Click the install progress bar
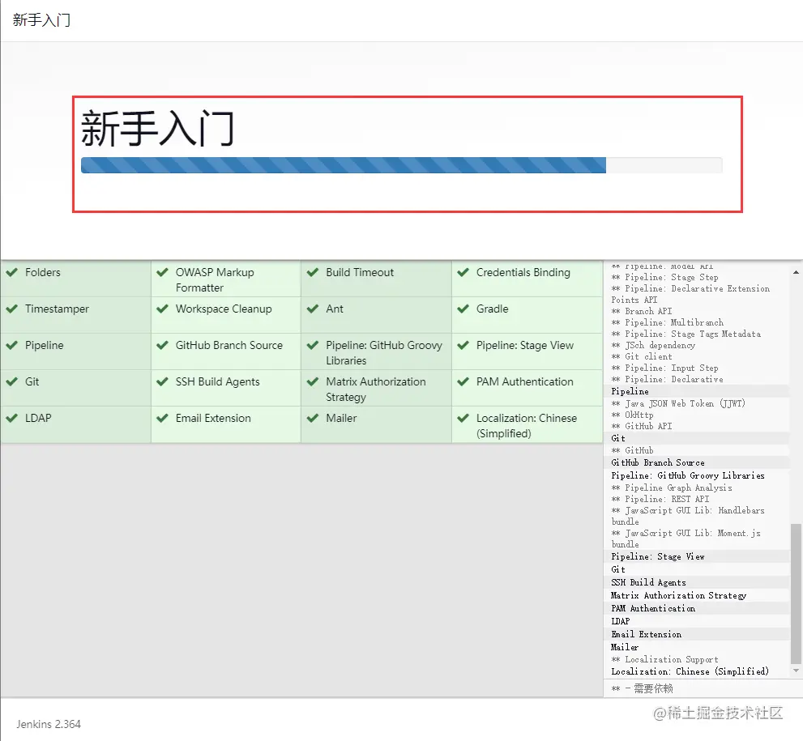 coord(402,165)
